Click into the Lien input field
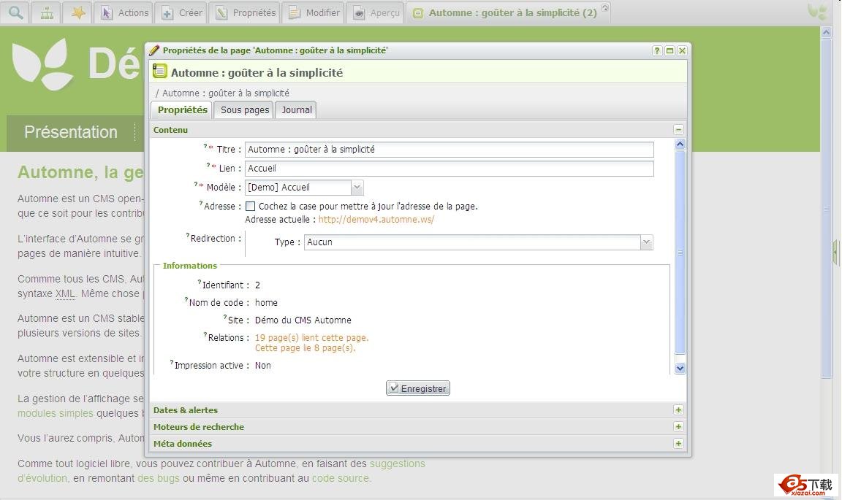Image resolution: width=842 pixels, height=500 pixels. pos(450,169)
